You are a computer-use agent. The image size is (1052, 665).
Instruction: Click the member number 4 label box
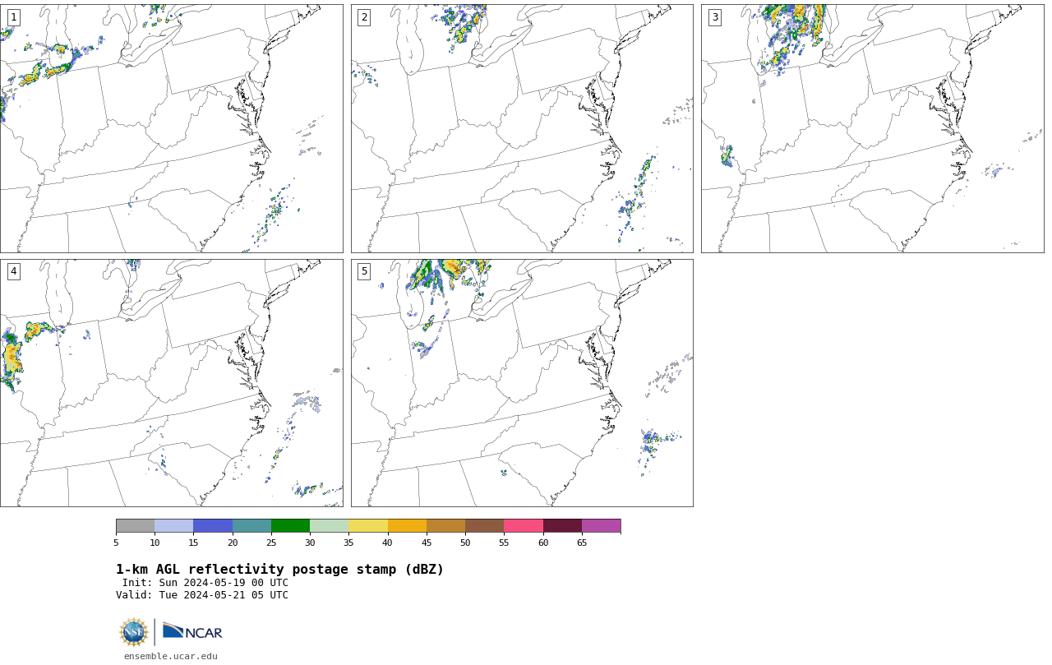[14, 271]
